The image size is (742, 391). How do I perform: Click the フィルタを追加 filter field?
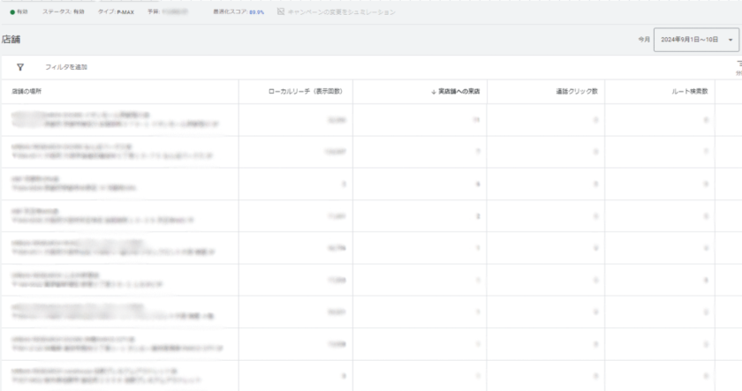coord(66,67)
